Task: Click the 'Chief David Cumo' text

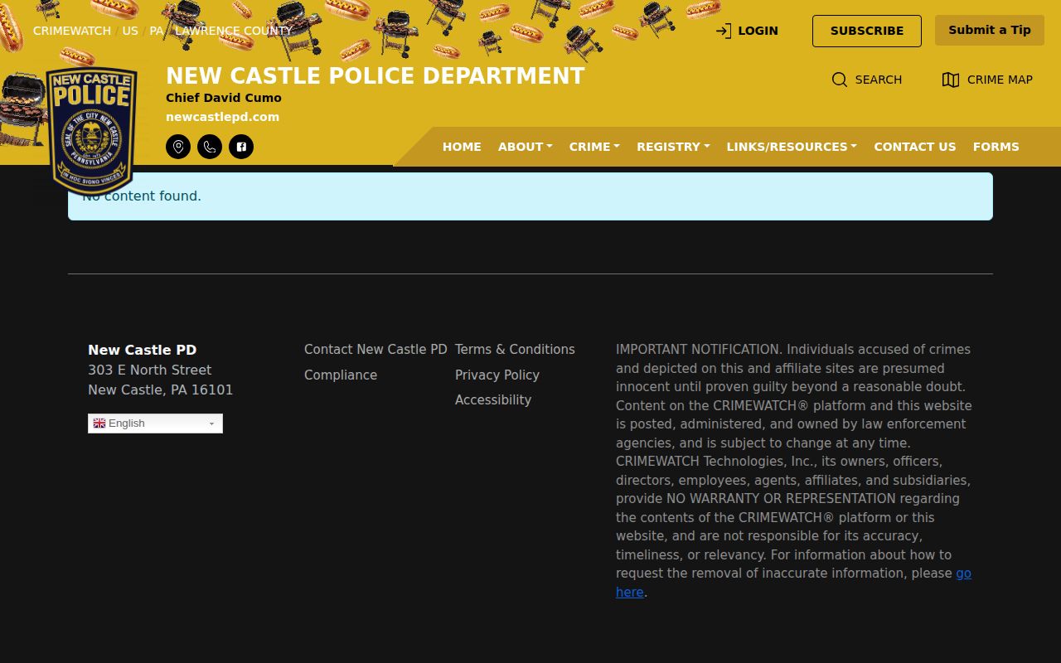Action: pos(224,98)
